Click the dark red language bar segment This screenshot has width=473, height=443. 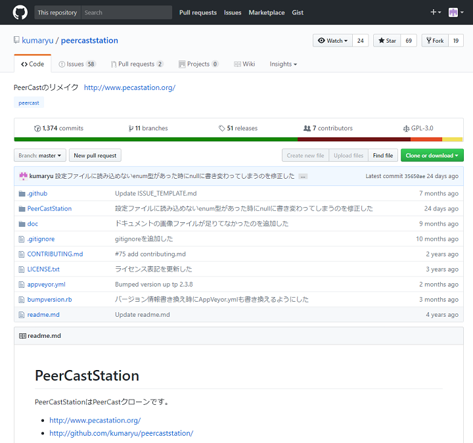pos(354,139)
